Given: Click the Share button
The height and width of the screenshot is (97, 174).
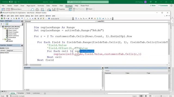Looking at the screenshot, I should [153, 5].
